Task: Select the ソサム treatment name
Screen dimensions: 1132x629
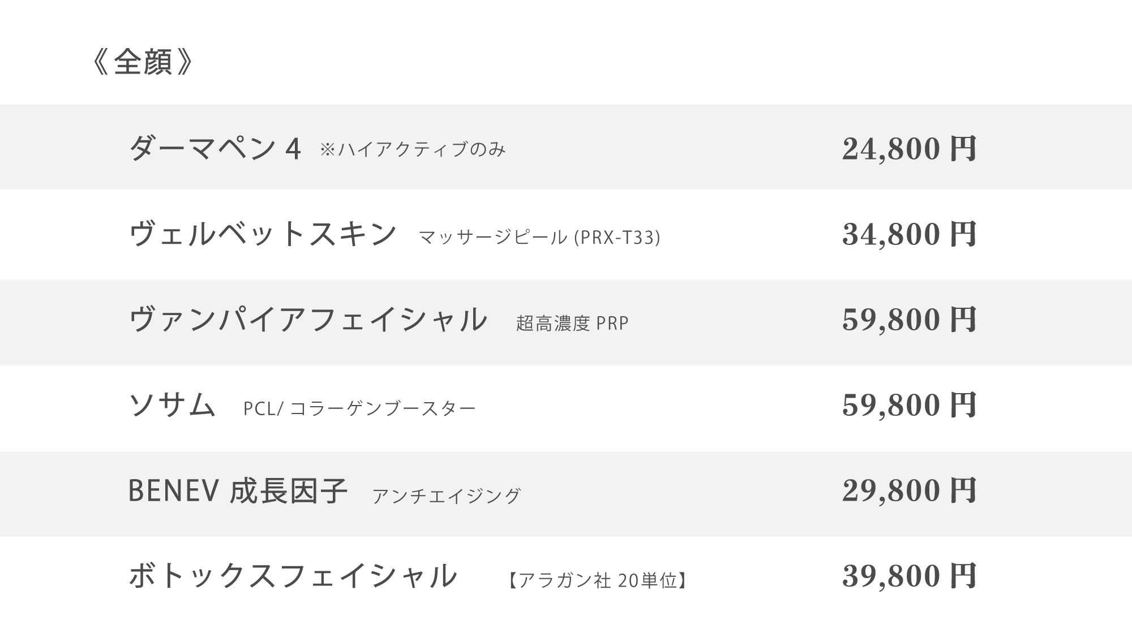Action: [173, 405]
